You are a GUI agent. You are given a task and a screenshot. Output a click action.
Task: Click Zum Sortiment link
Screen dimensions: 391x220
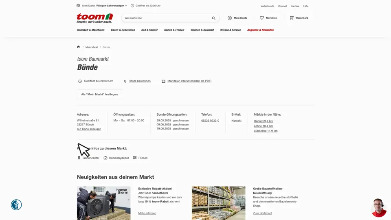(263, 213)
